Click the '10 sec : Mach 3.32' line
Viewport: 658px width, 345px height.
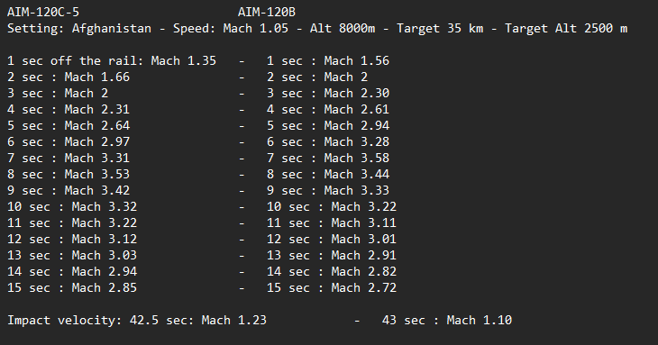tap(72, 206)
